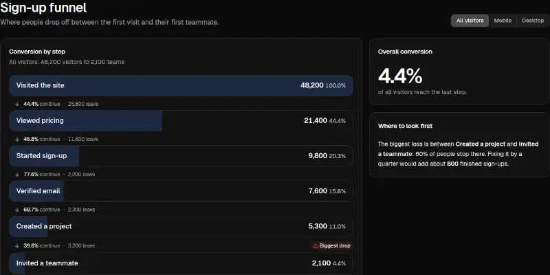Click the Started sign-up funnel bar
Screen dimensions: 550x275
[181, 156]
